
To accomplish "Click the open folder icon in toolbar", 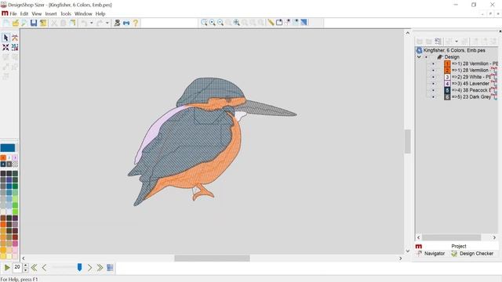I will (15, 23).
